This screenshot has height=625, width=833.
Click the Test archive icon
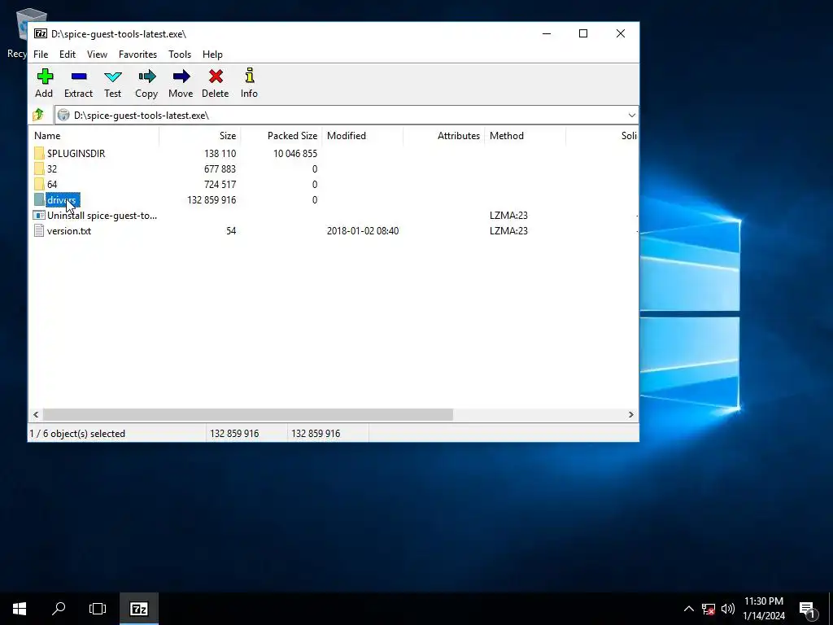point(112,76)
